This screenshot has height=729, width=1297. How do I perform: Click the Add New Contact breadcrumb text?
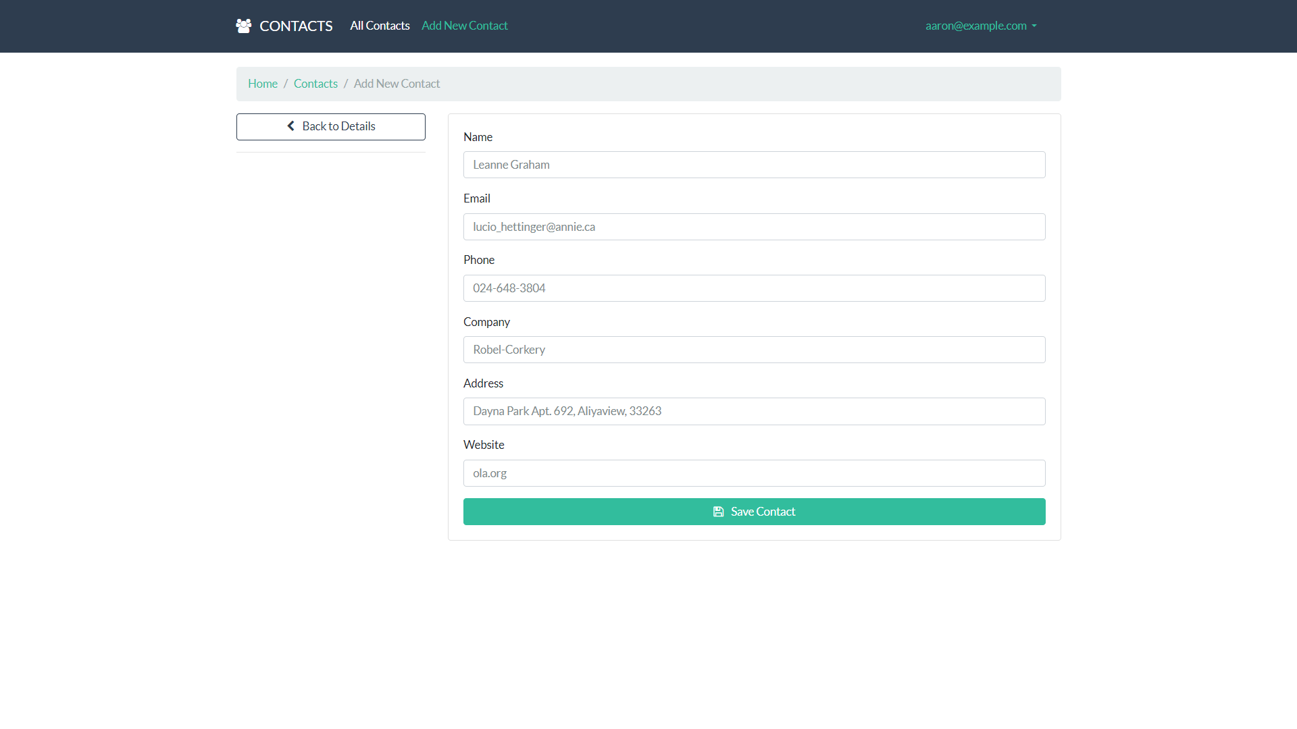pyautogui.click(x=397, y=84)
